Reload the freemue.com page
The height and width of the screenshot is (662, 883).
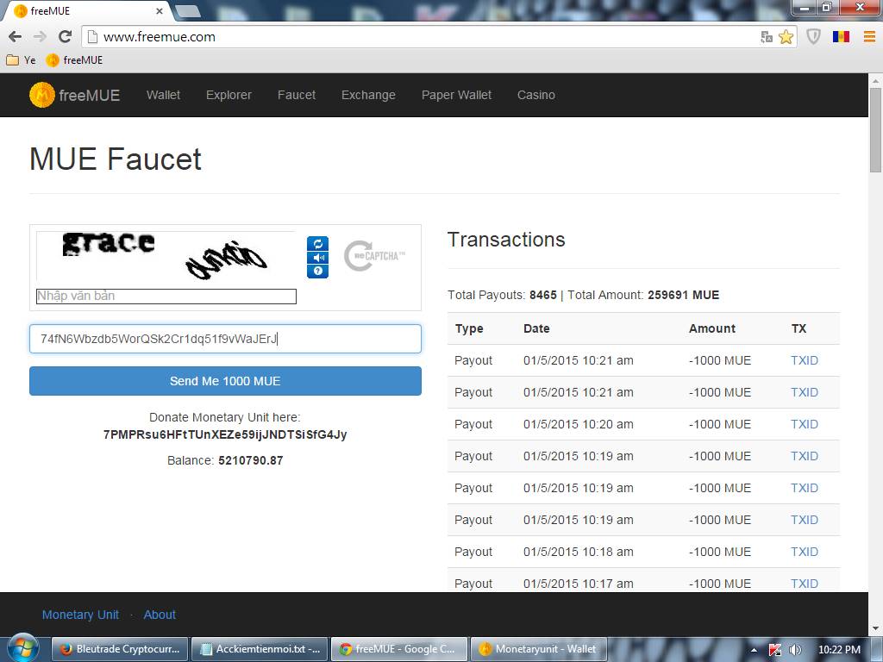[x=66, y=37]
